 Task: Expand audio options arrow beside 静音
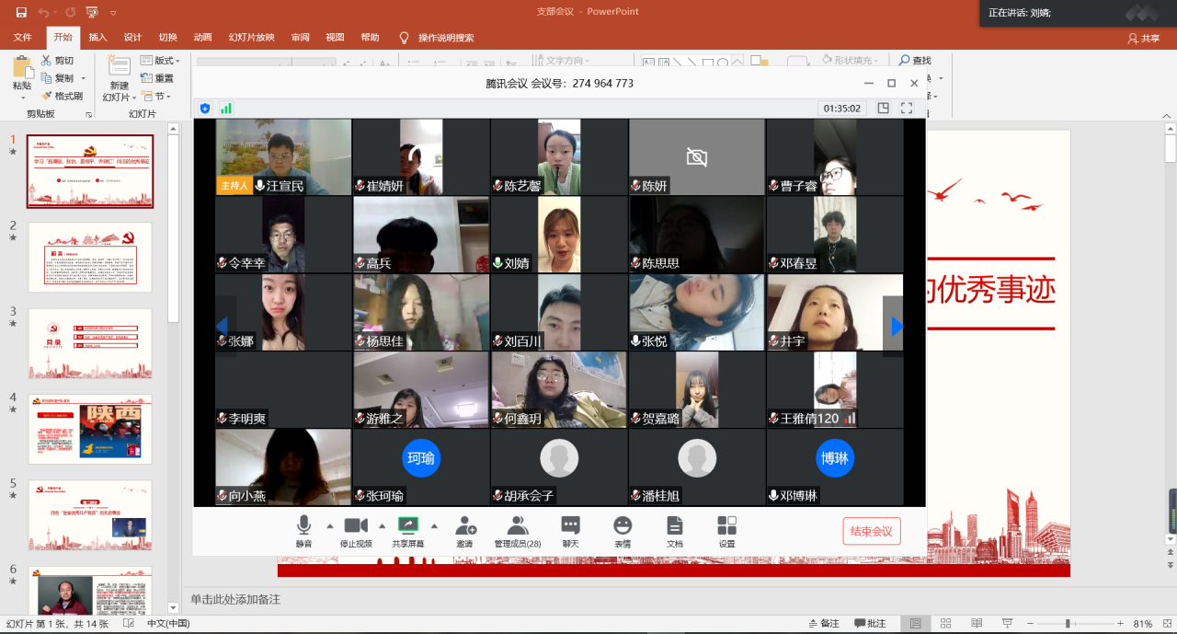pos(330,526)
